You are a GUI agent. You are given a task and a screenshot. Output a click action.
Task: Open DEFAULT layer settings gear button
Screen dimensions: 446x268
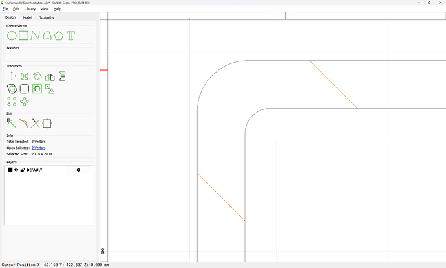coord(78,170)
